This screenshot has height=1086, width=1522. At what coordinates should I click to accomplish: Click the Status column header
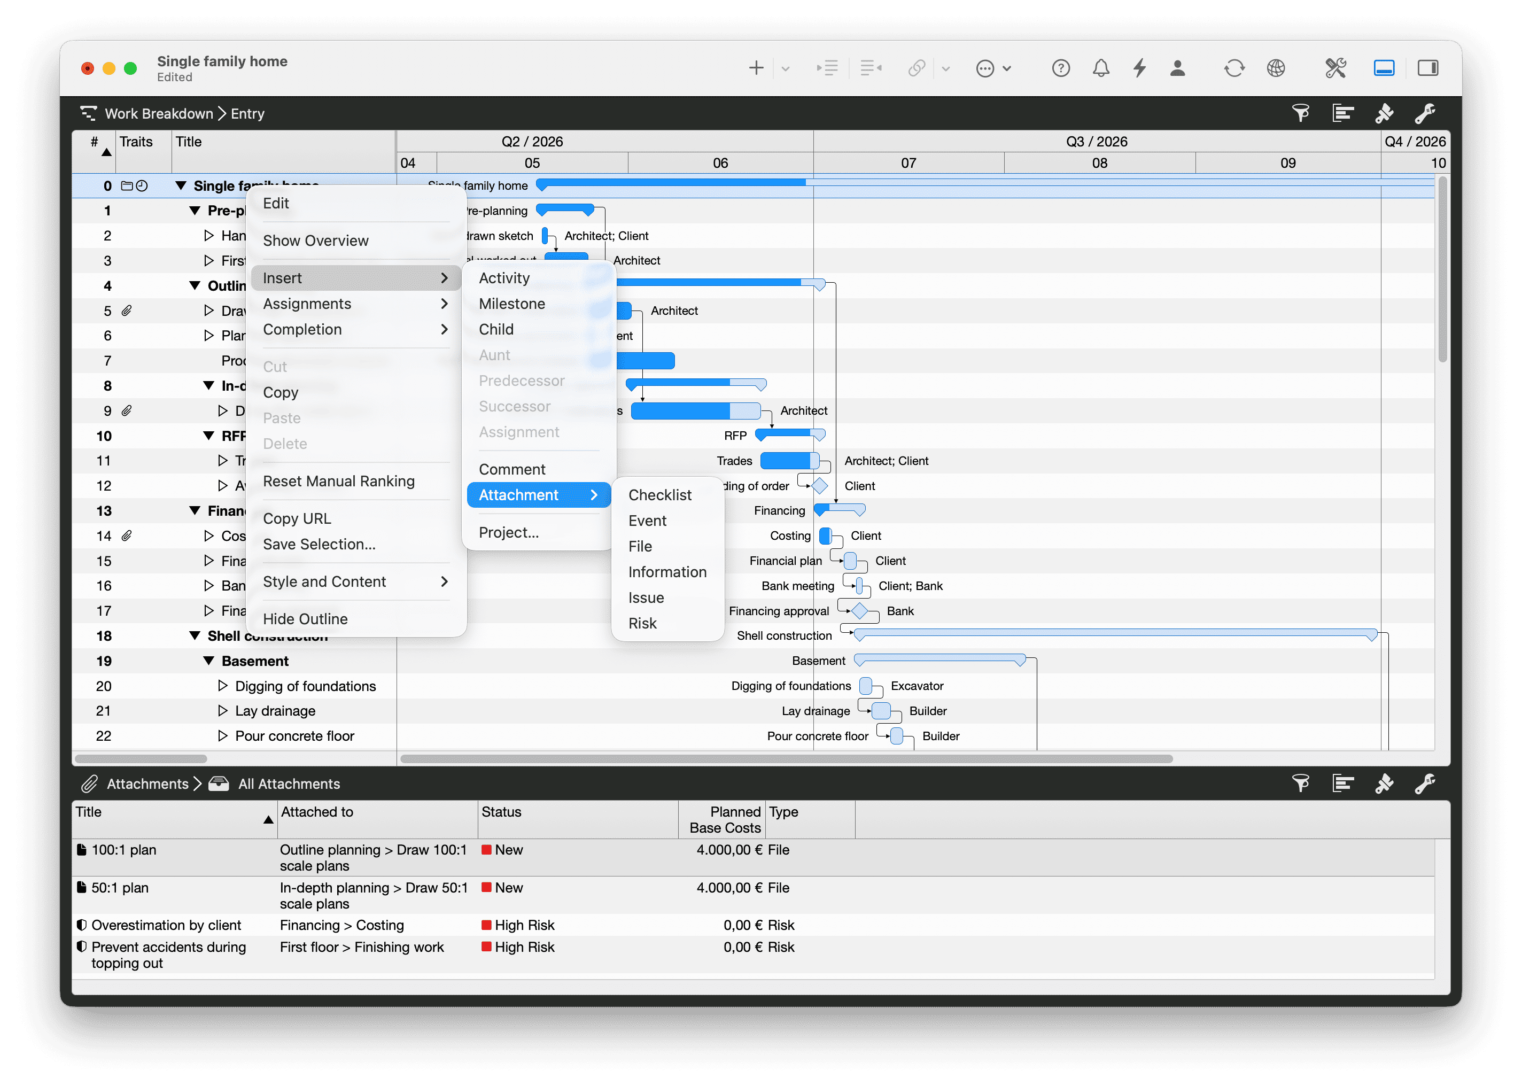coord(578,819)
